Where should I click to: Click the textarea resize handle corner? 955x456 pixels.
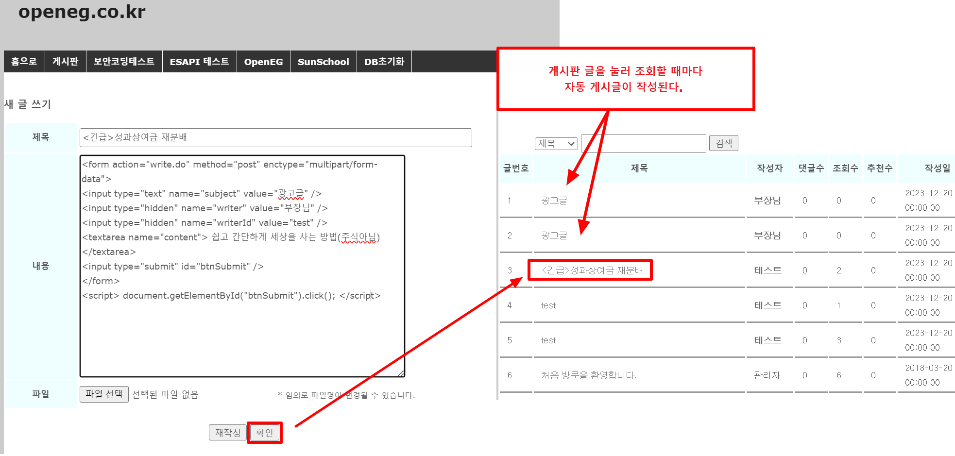point(401,373)
